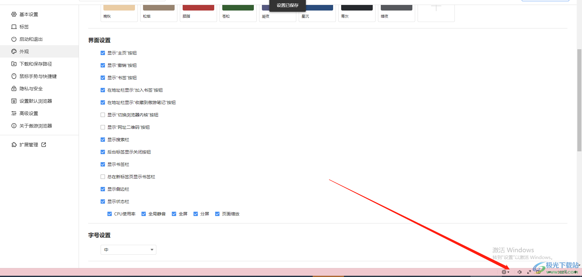Uncheck 全局静音 status bar option
Screen dimensions: 582x277
coord(144,214)
